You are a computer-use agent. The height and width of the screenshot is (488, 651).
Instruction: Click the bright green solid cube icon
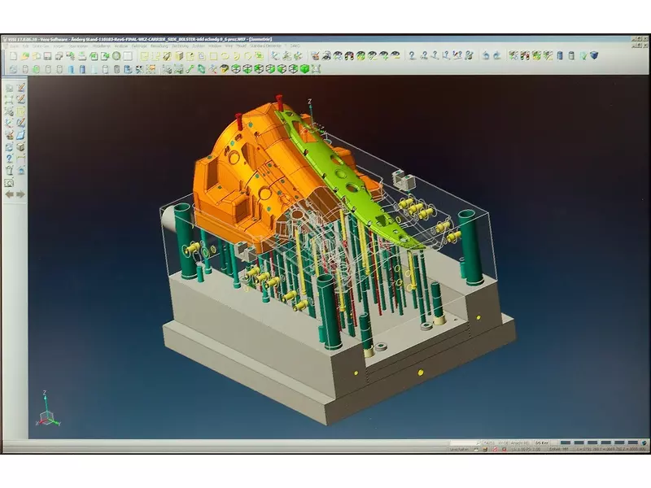304,68
